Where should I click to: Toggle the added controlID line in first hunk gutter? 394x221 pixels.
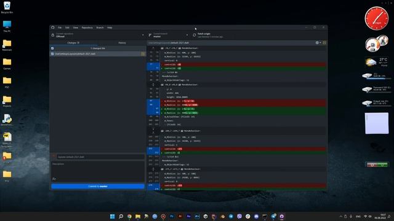point(153,68)
